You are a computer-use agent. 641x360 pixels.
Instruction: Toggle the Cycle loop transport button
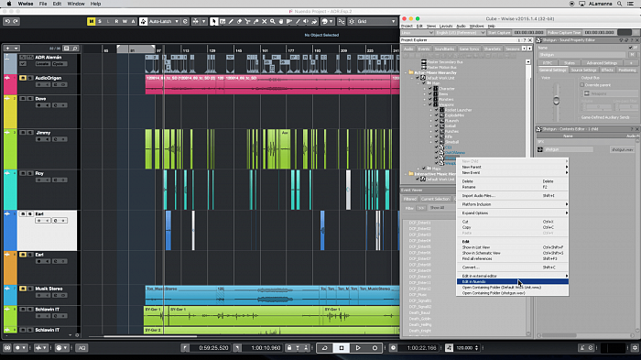click(x=324, y=348)
